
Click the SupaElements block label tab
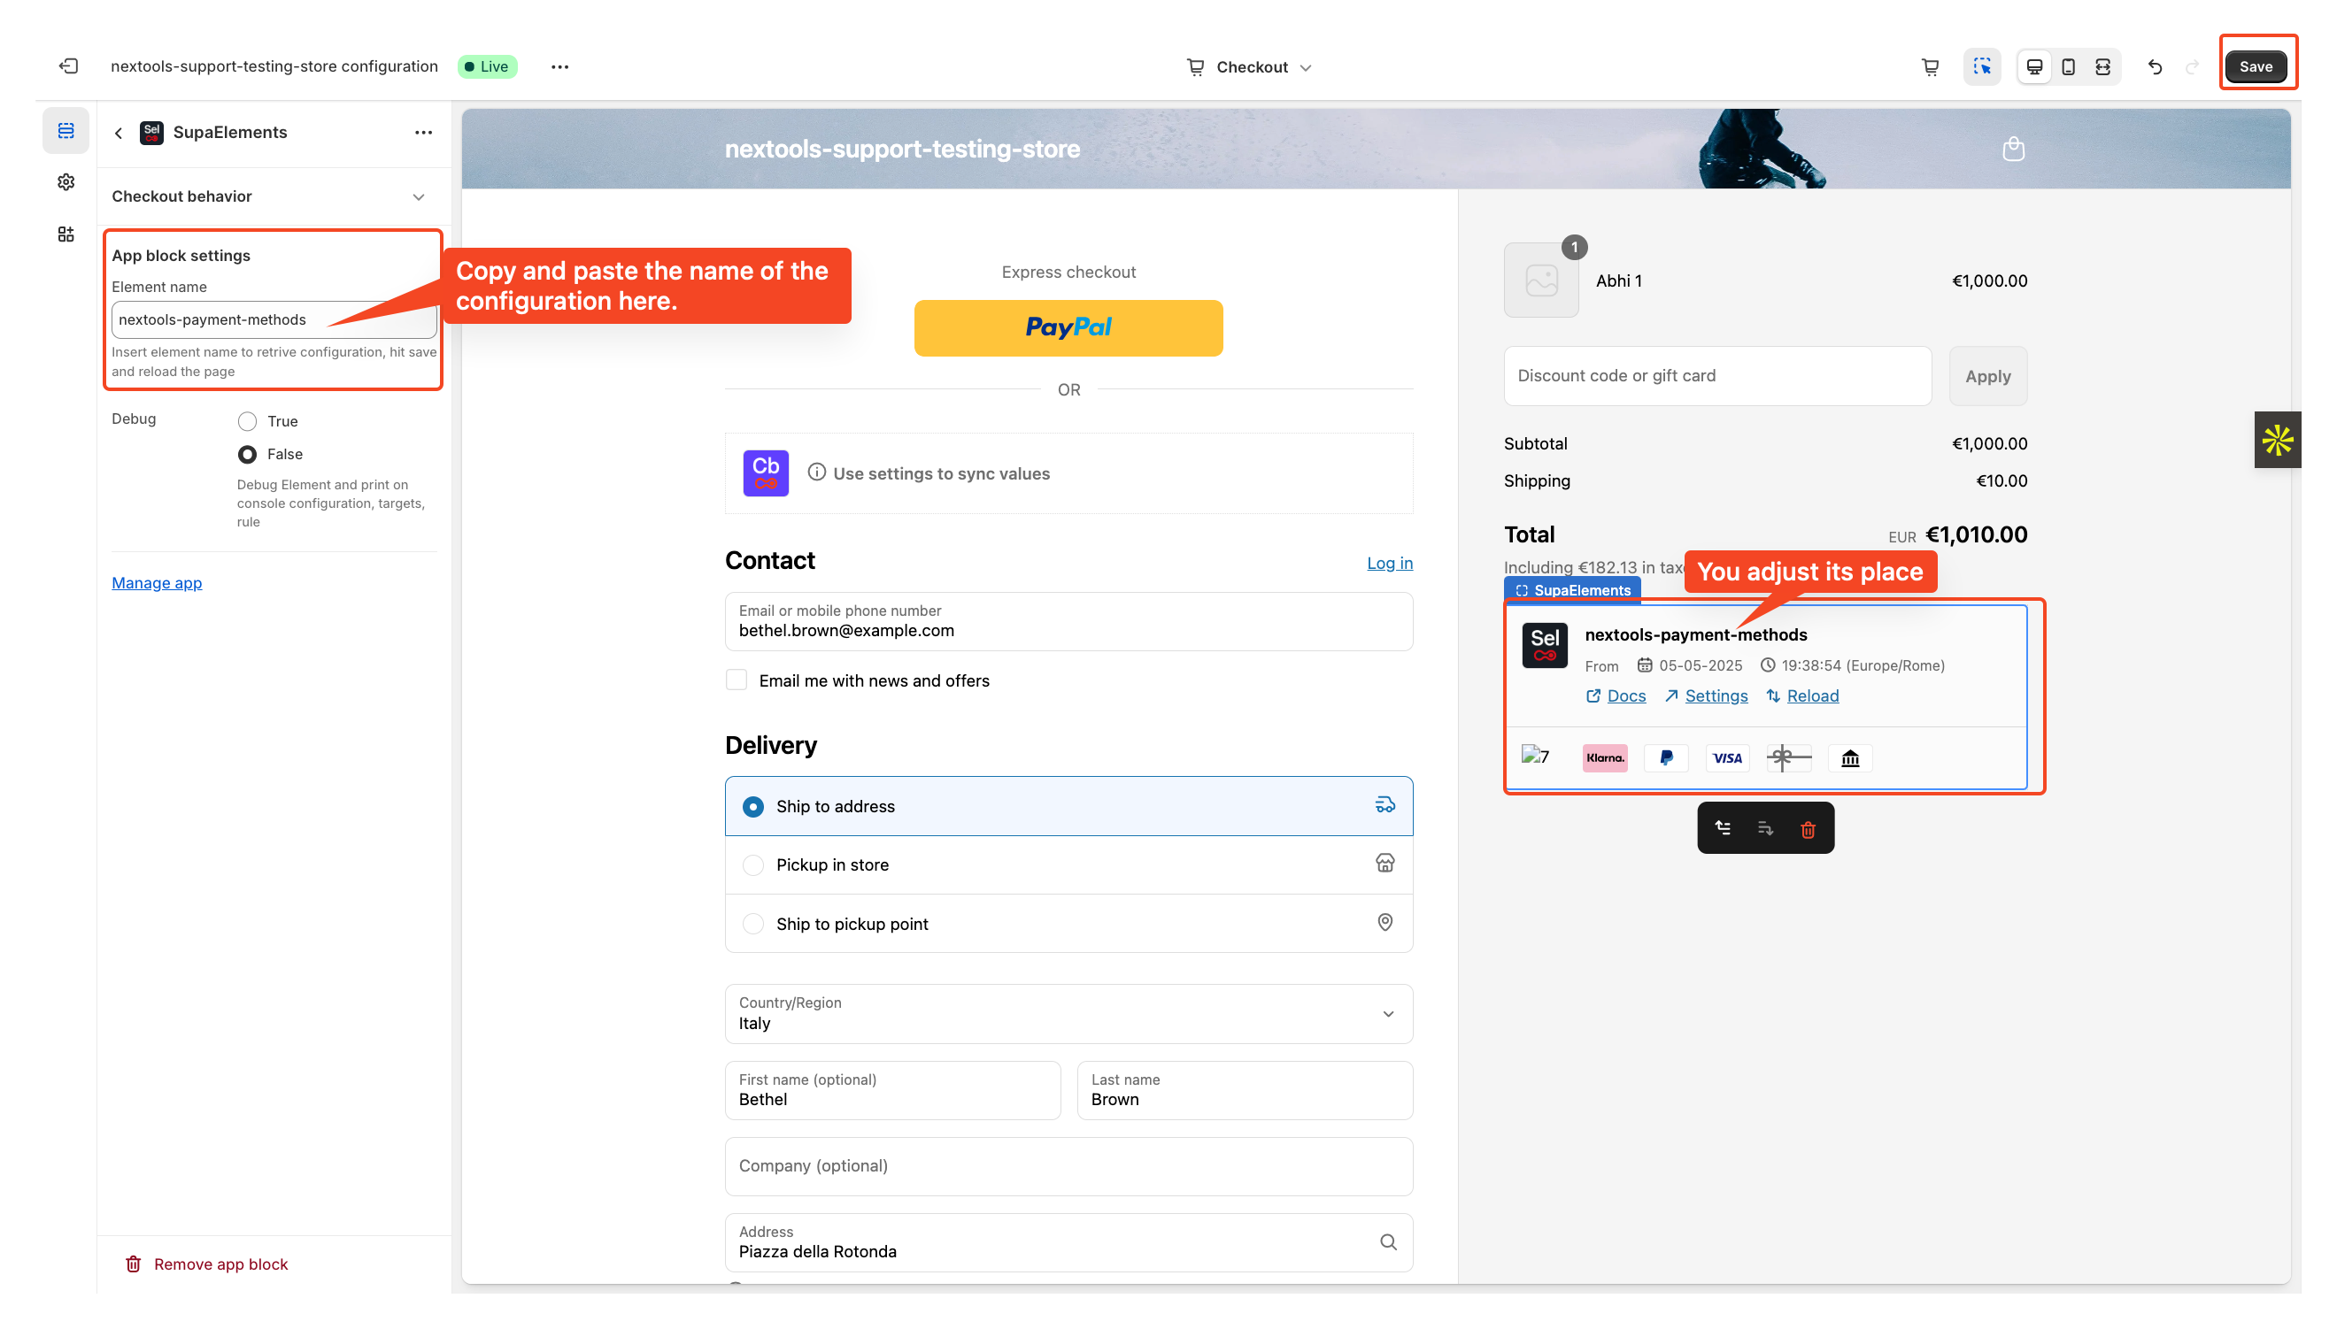[x=1572, y=590]
